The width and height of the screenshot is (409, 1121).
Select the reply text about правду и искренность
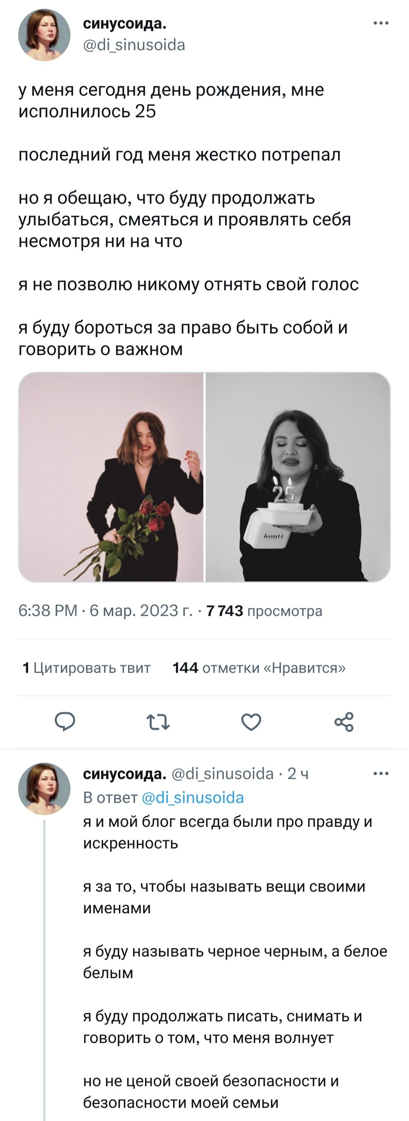coord(228,832)
